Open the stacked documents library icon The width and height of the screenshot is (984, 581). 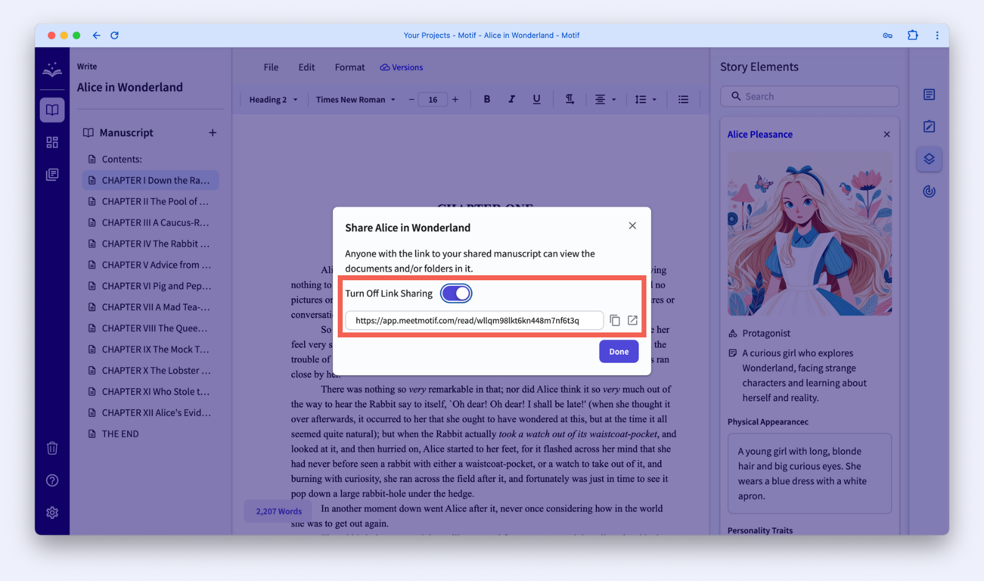tap(52, 175)
